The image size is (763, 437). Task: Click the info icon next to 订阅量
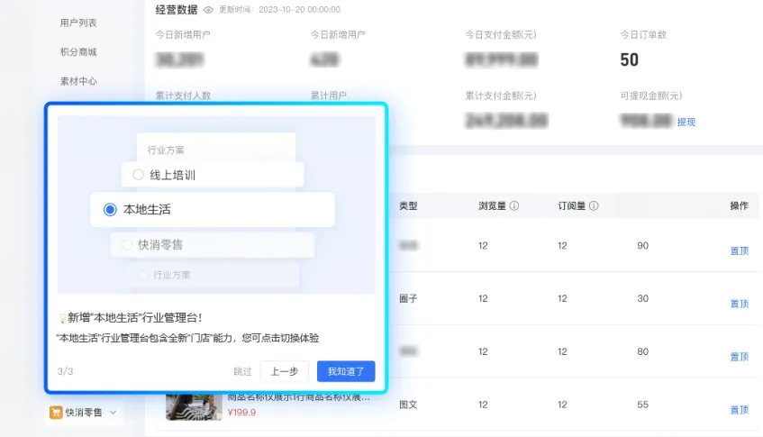(x=594, y=205)
